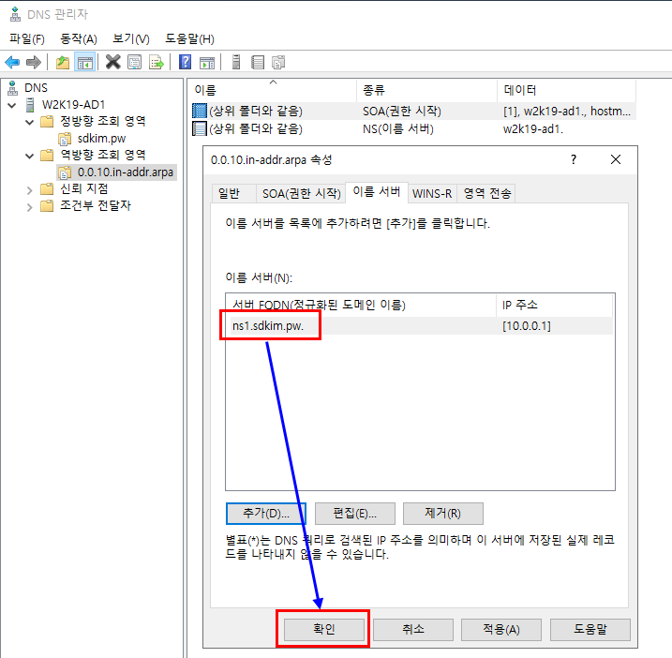Click the 적용(A) button
672x658 pixels.
501,629
